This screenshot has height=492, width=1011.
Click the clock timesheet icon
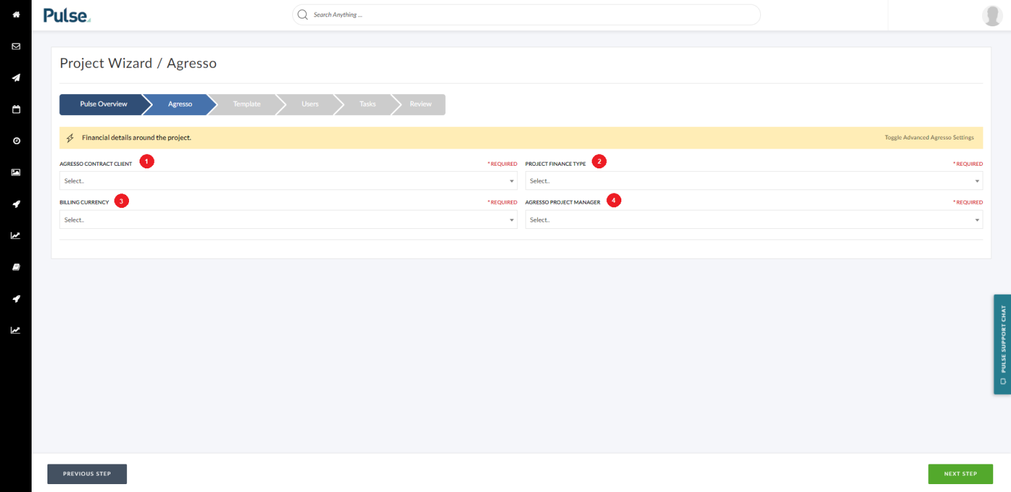[x=15, y=140]
